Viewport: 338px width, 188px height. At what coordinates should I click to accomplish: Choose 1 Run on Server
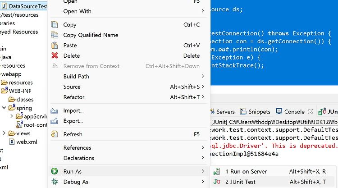273,171
